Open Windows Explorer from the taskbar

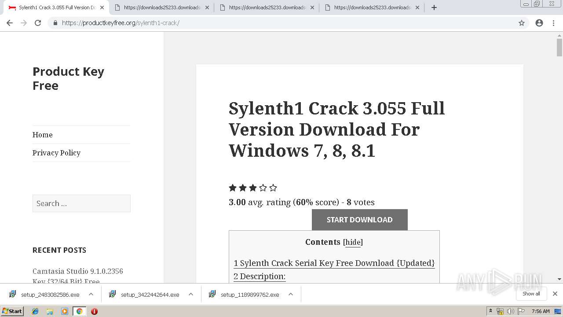[x=50, y=311]
